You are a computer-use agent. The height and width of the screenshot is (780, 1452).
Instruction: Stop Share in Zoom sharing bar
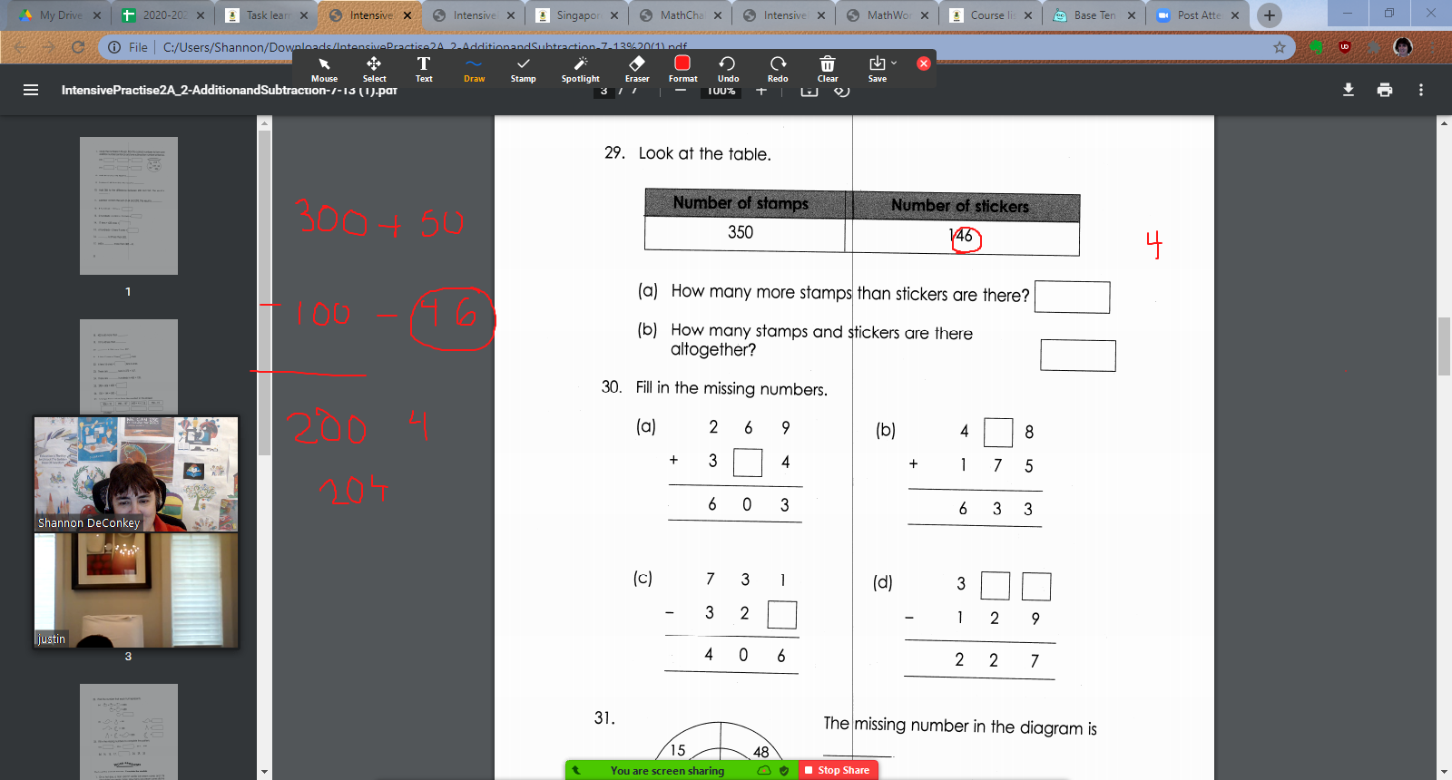(837, 770)
